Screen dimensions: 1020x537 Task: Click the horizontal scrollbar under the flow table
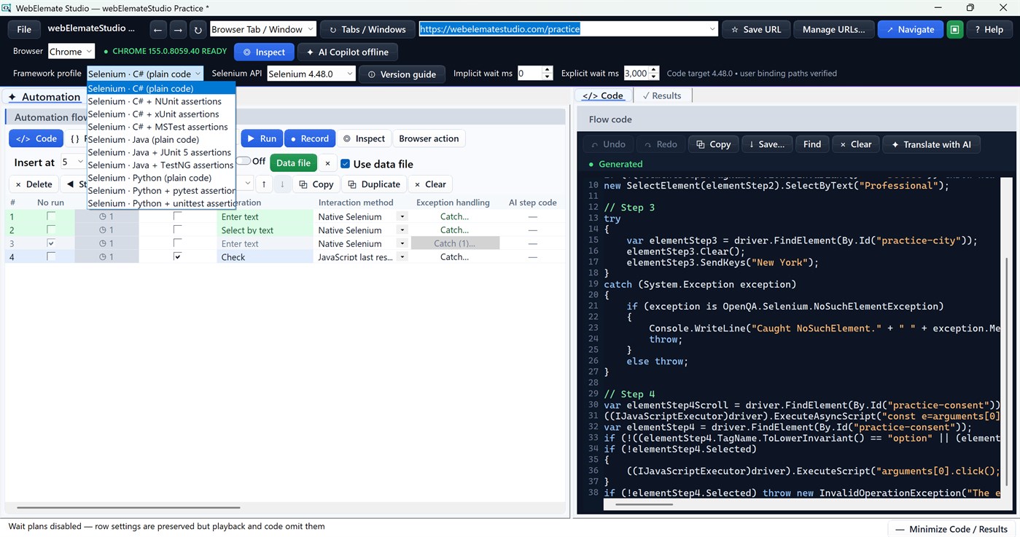point(129,507)
